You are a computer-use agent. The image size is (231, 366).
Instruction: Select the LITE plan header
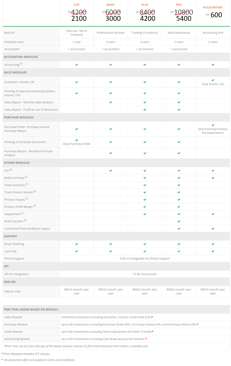pos(77,5)
